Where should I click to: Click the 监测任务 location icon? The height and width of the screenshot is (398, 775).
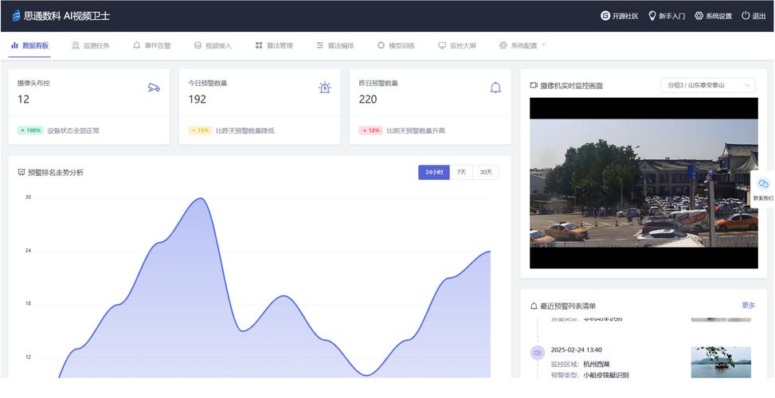pos(76,45)
